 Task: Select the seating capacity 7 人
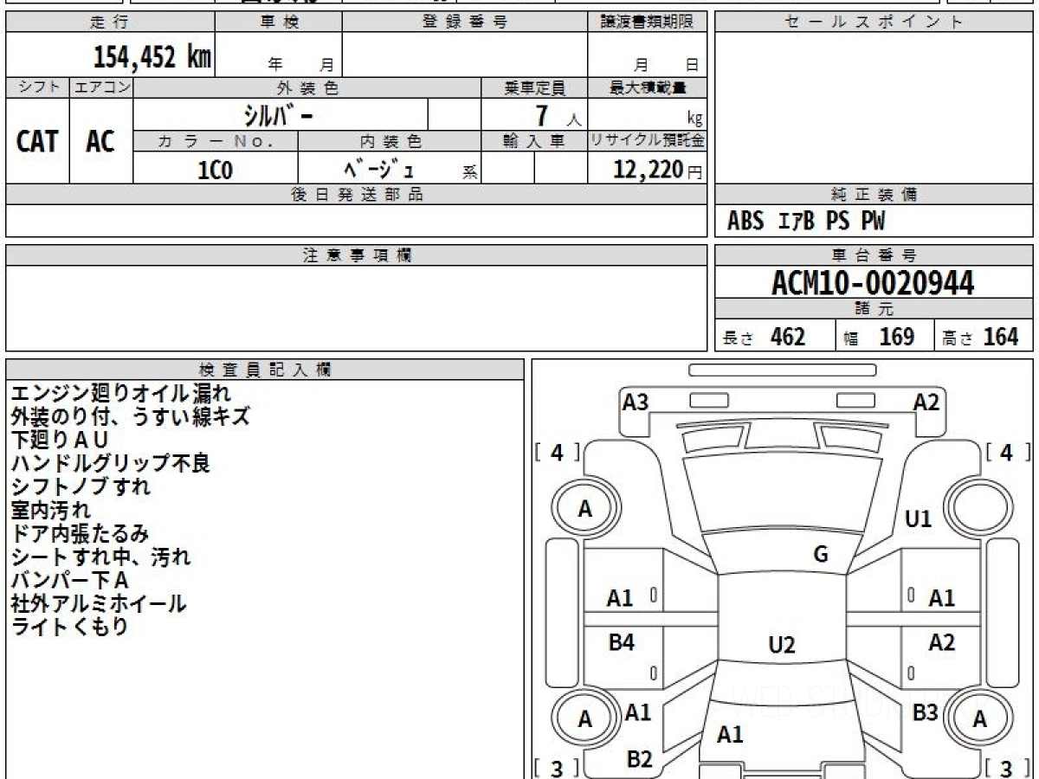click(558, 116)
